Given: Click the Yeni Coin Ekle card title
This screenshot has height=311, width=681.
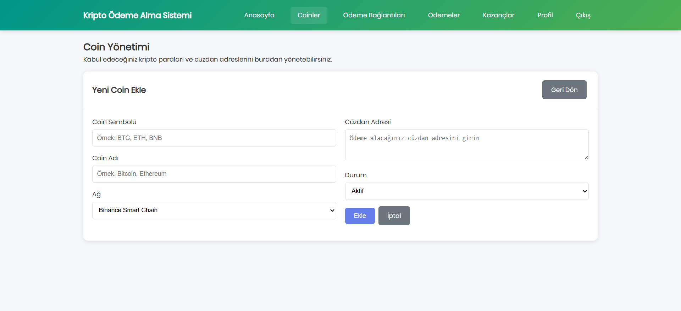Looking at the screenshot, I should coord(119,90).
